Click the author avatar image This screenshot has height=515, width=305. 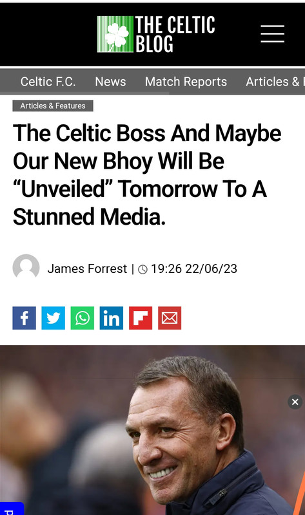tap(26, 267)
